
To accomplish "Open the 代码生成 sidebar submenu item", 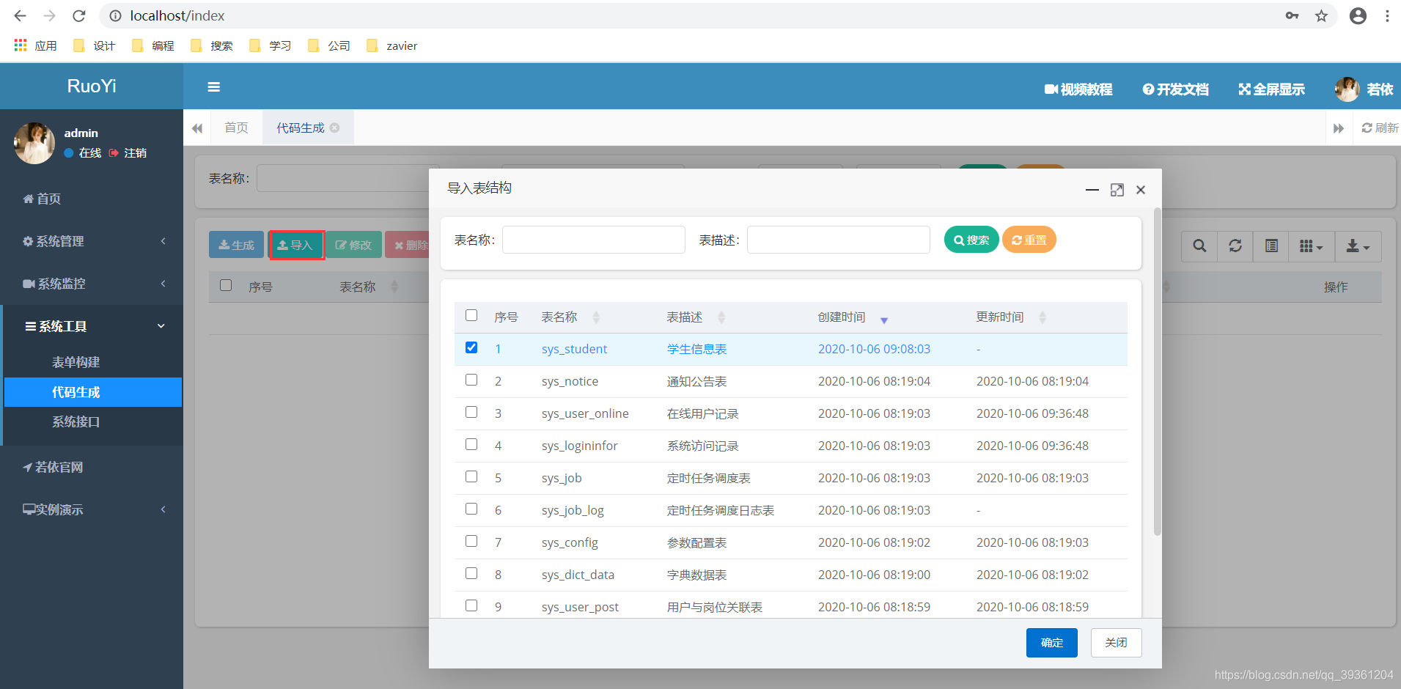I will [x=93, y=392].
